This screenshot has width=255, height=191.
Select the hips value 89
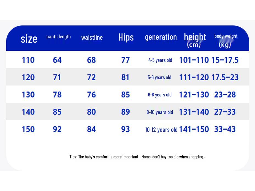(125, 112)
